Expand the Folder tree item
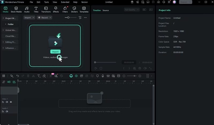Screen dimensions: 214x125 coord(6,24)
